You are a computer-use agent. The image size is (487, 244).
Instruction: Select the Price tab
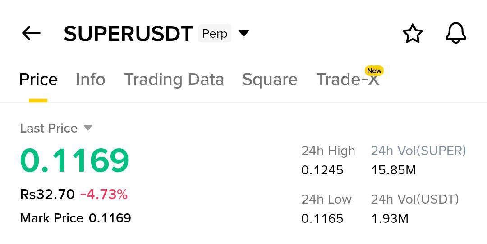pos(38,80)
